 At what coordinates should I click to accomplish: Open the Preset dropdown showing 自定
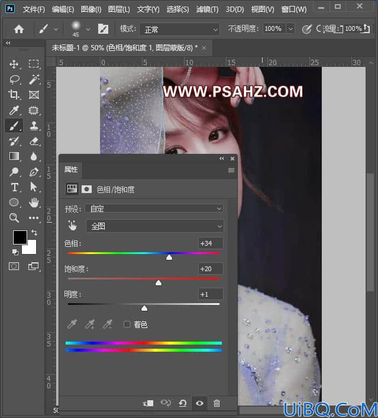(x=154, y=208)
